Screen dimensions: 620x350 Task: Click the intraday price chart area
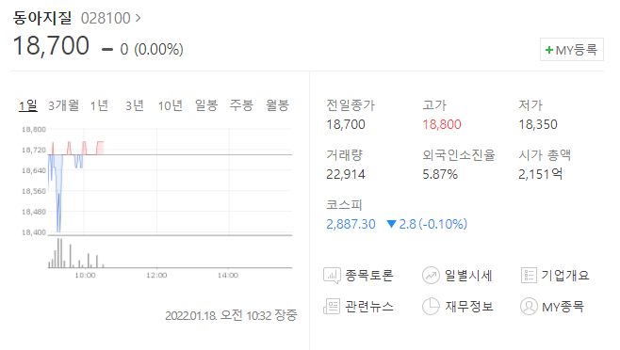[x=170, y=182]
